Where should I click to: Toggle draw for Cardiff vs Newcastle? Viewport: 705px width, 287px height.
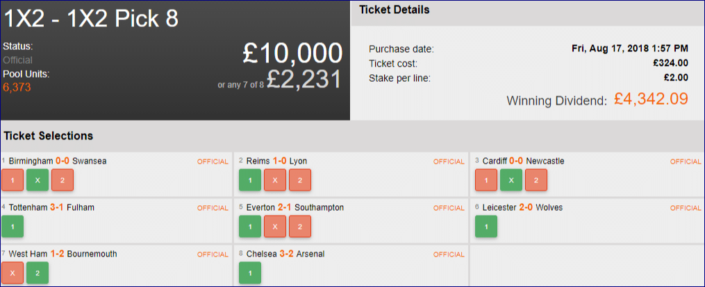pyautogui.click(x=511, y=180)
